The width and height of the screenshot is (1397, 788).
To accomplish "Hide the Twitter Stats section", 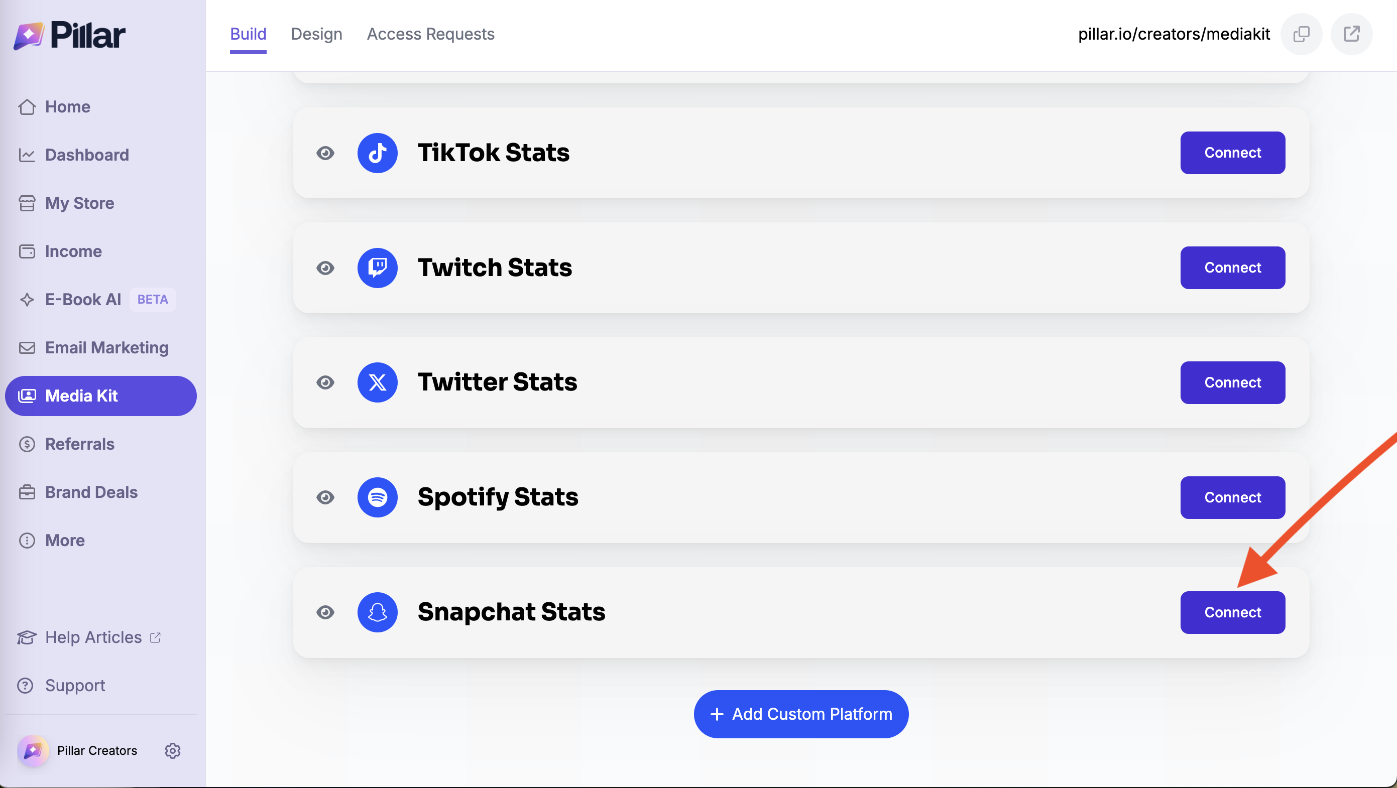I will (x=325, y=382).
